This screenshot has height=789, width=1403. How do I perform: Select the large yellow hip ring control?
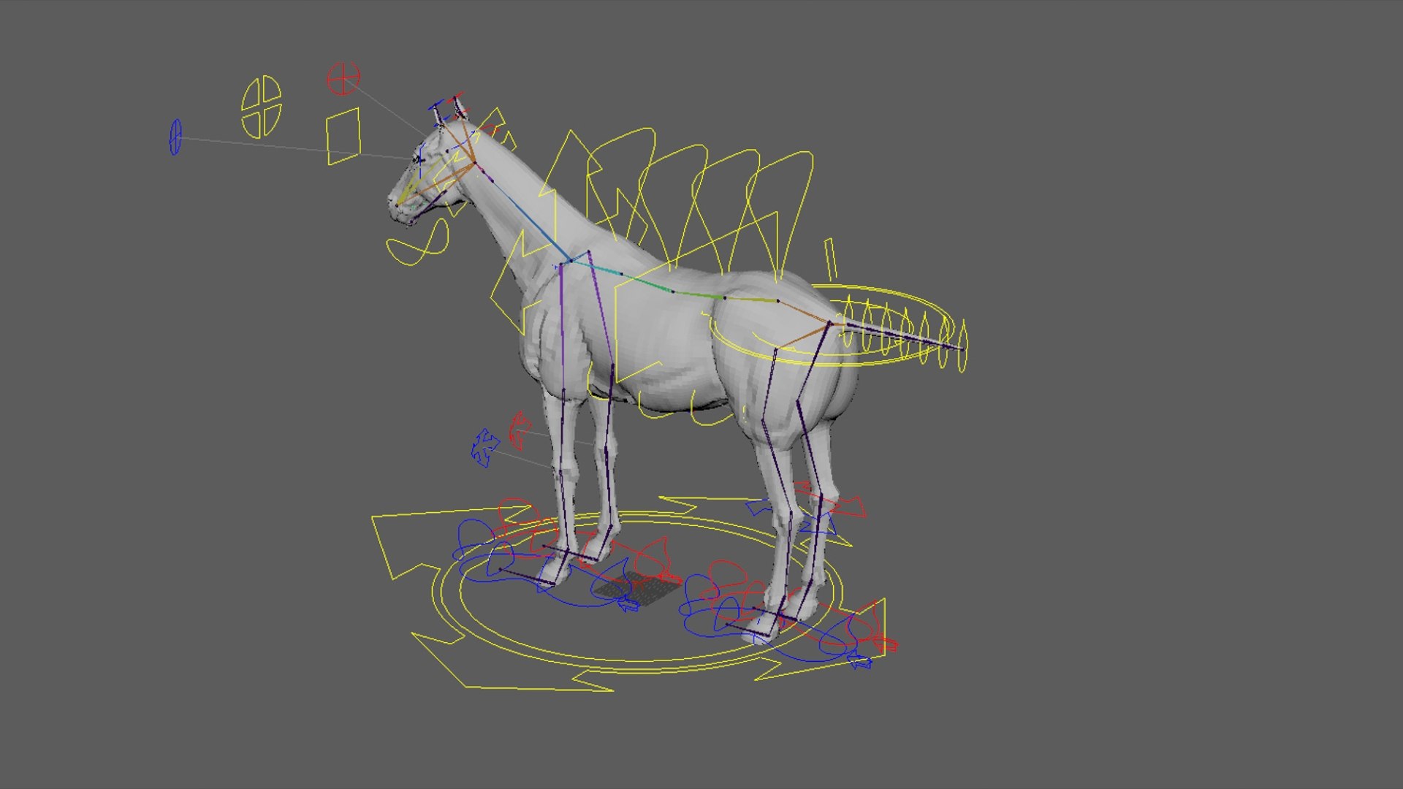(832, 325)
